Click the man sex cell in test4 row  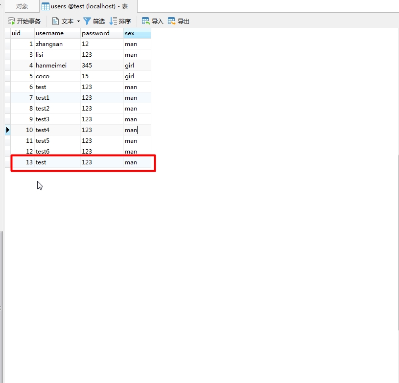click(x=137, y=130)
